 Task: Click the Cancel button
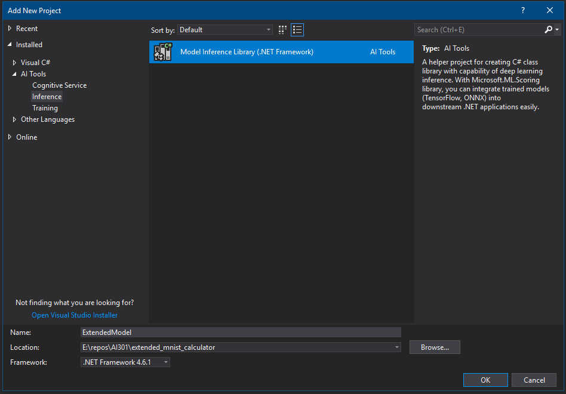click(534, 380)
